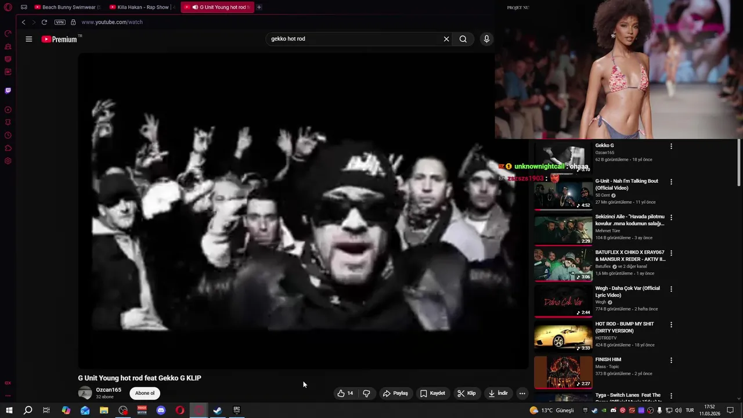This screenshot has width=743, height=418.
Task: Toggle the VPN badge in address bar
Action: [60, 22]
